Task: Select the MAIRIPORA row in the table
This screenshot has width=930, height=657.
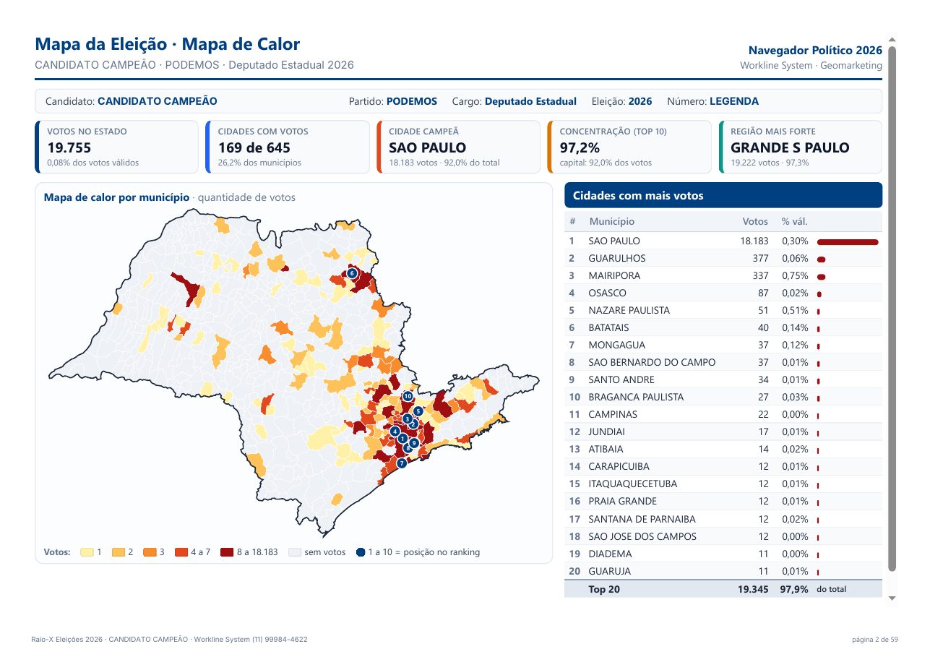Action: tap(723, 275)
